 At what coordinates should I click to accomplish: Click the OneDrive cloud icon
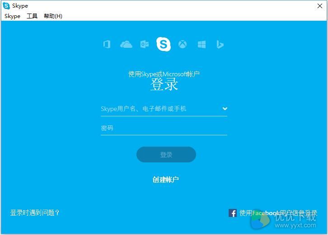[x=126, y=44]
